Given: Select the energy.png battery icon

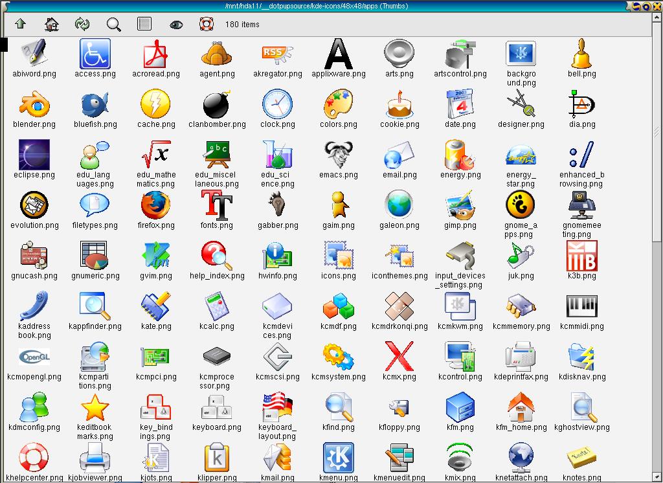Looking at the screenshot, I should [460, 155].
